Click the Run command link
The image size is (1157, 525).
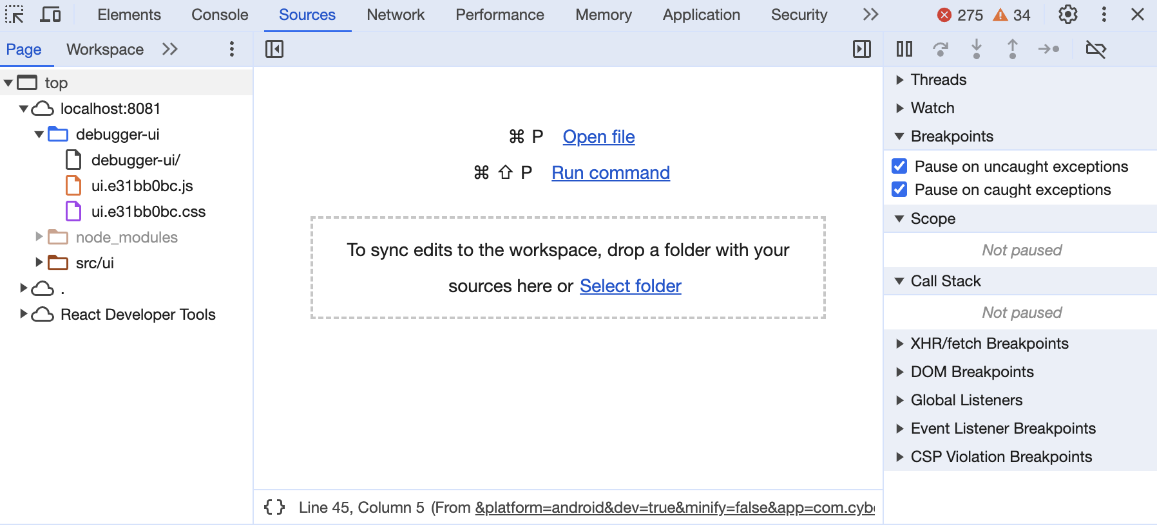pyautogui.click(x=611, y=172)
